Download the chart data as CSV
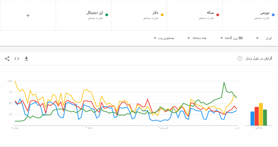The height and width of the screenshot is (147, 278). click(26, 58)
